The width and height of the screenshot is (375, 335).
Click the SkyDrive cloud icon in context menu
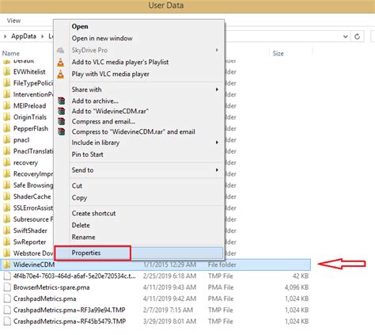point(61,50)
